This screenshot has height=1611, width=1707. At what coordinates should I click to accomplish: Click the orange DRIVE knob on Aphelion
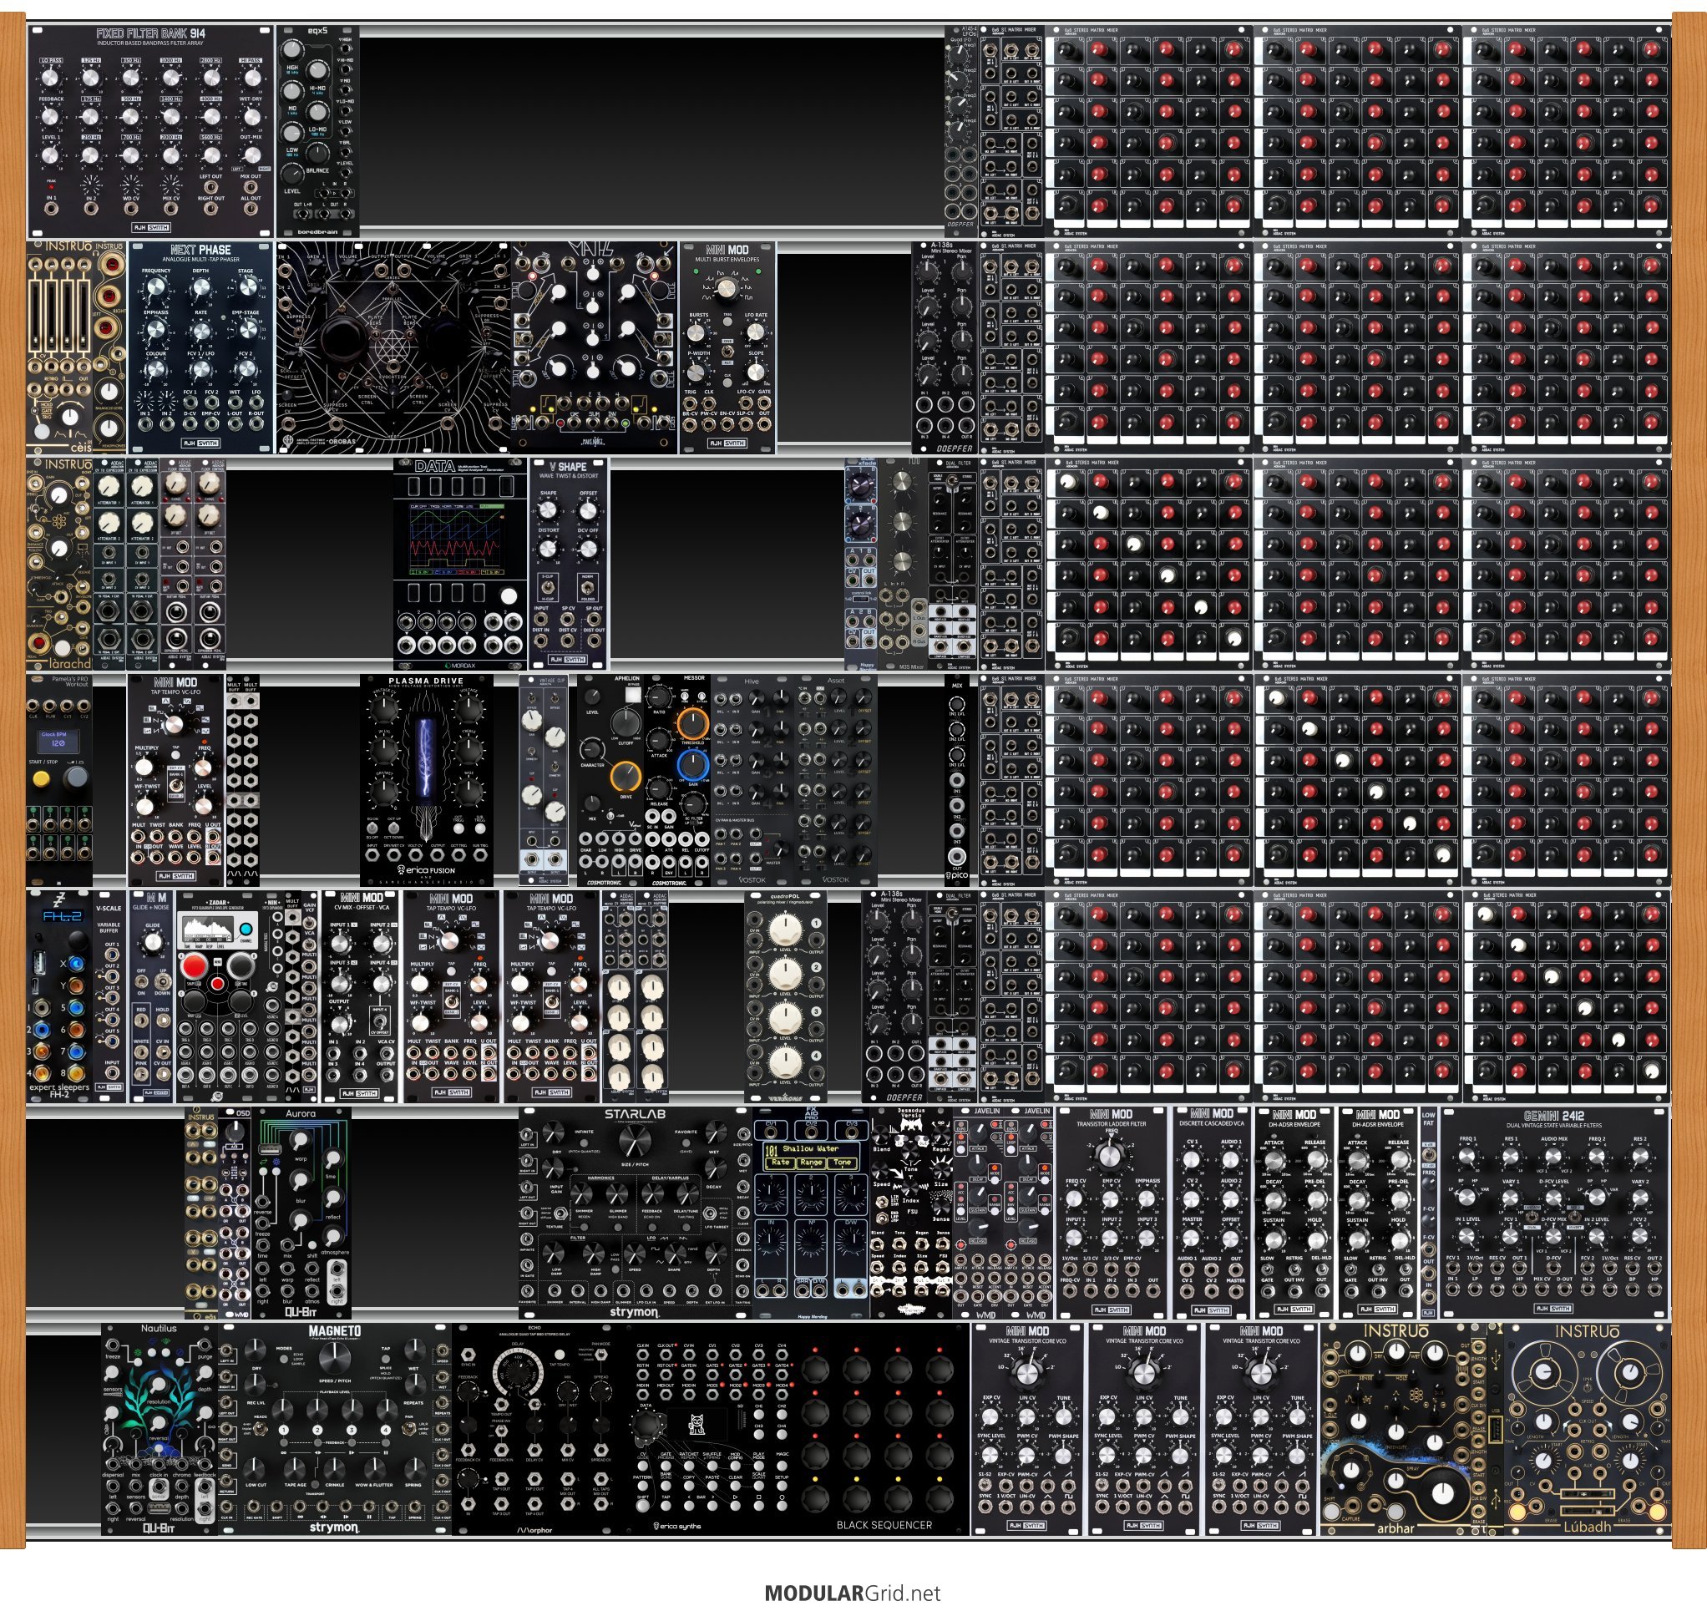626,777
